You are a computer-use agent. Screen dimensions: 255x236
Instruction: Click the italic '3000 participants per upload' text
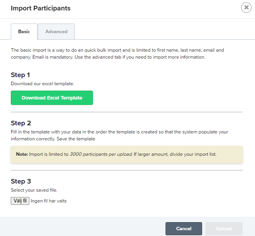tap(101, 154)
